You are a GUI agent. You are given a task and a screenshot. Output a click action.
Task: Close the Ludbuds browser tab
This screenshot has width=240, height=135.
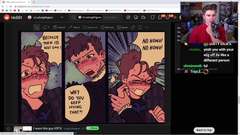click(29, 2)
